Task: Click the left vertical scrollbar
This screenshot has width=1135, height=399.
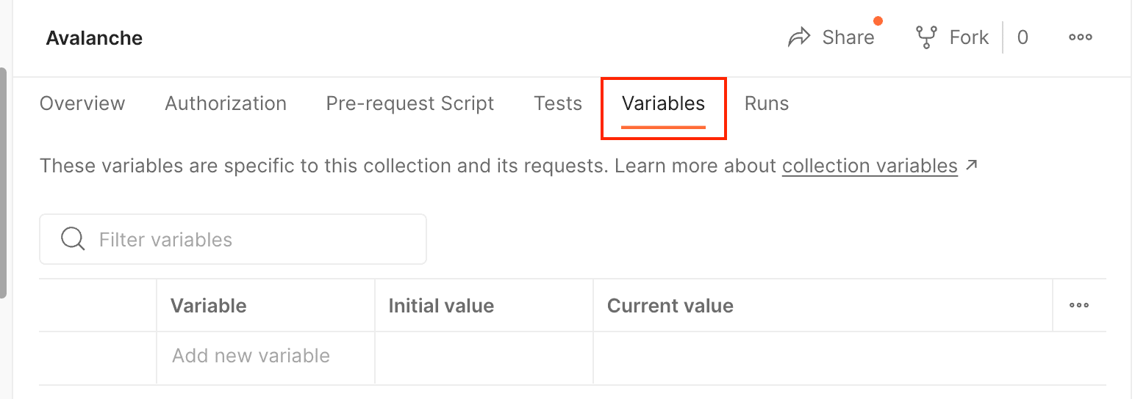Action: (x=4, y=183)
